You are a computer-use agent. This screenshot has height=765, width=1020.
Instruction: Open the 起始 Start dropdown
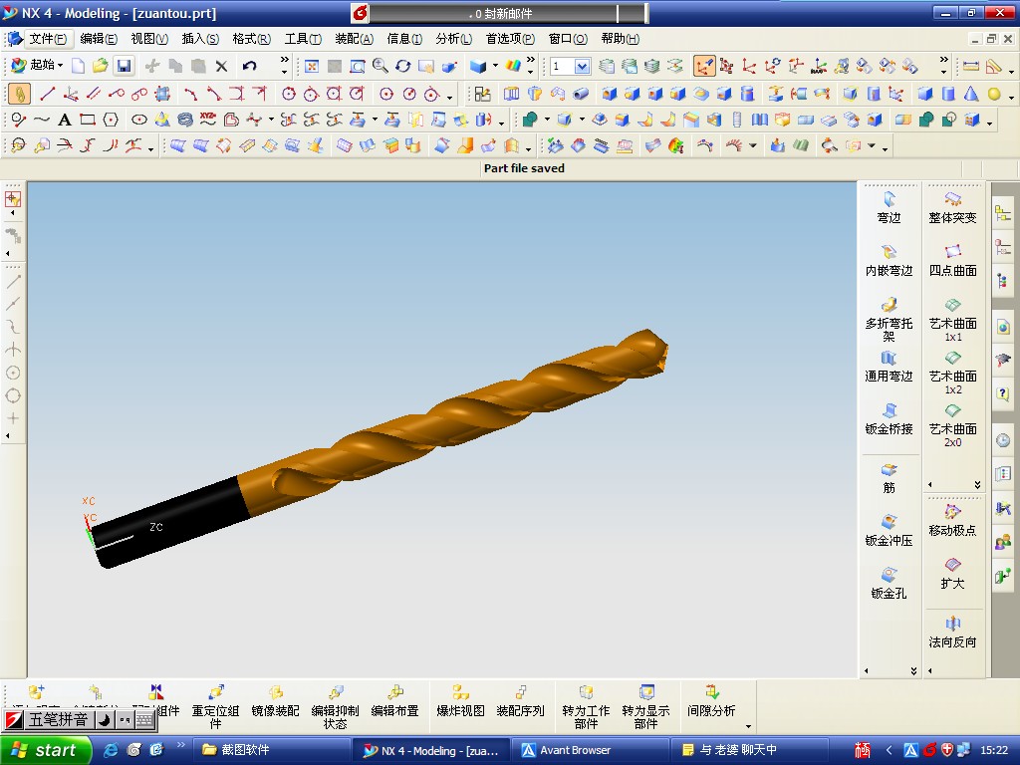(x=38, y=65)
